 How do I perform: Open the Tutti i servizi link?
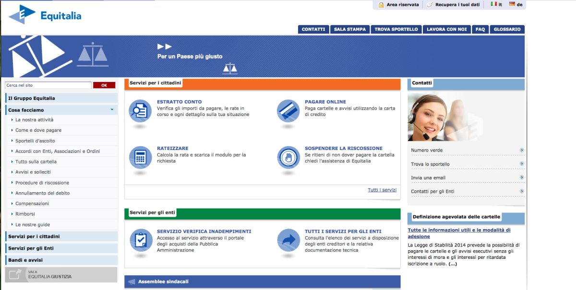(x=382, y=190)
